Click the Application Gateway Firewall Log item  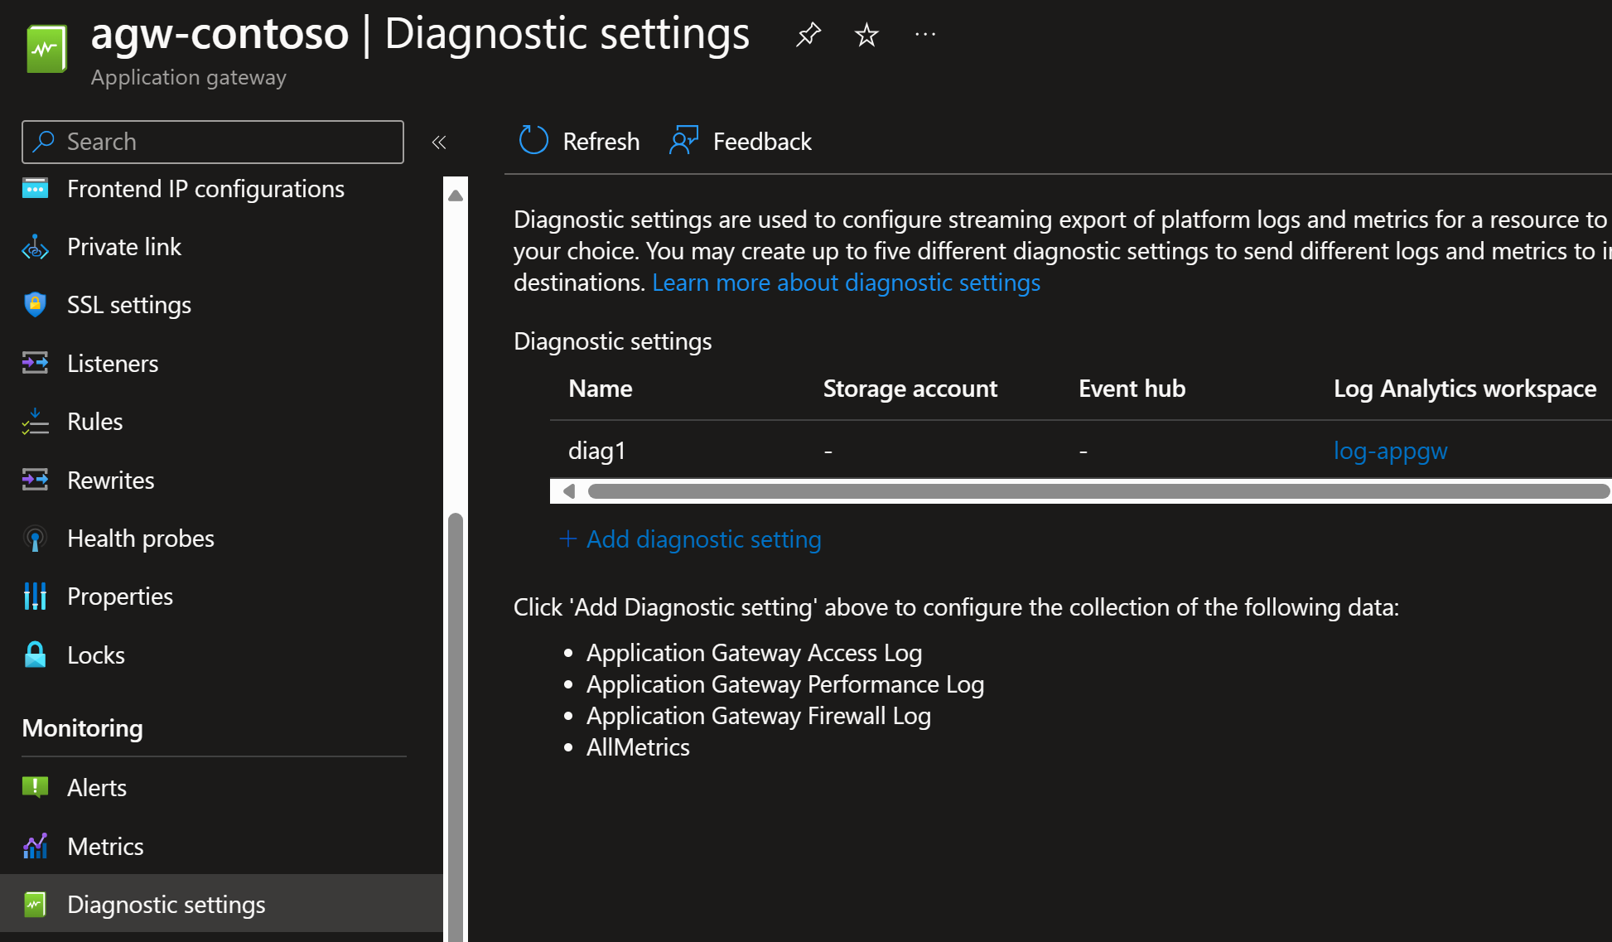pos(758,716)
